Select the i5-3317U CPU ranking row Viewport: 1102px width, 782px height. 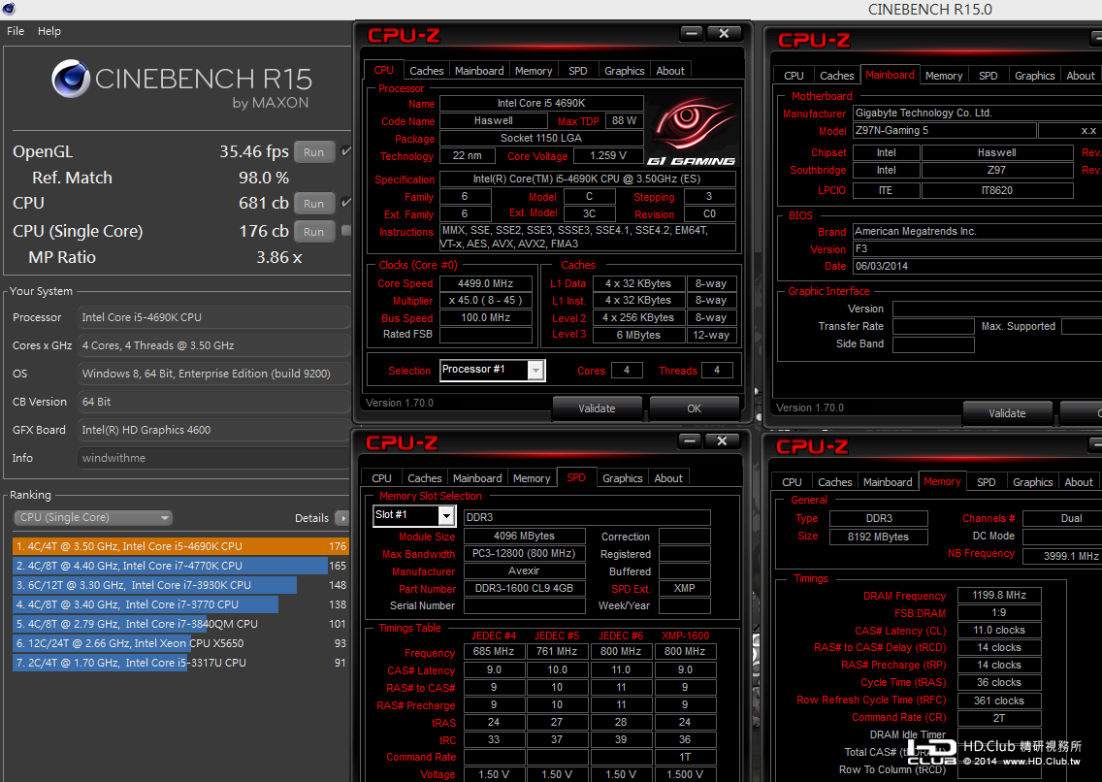coord(180,663)
